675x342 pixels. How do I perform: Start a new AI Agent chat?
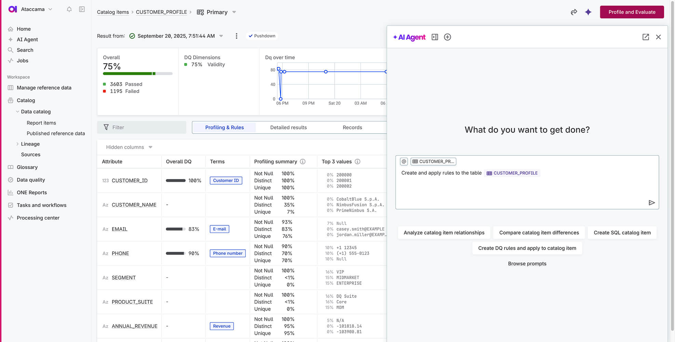click(x=447, y=37)
